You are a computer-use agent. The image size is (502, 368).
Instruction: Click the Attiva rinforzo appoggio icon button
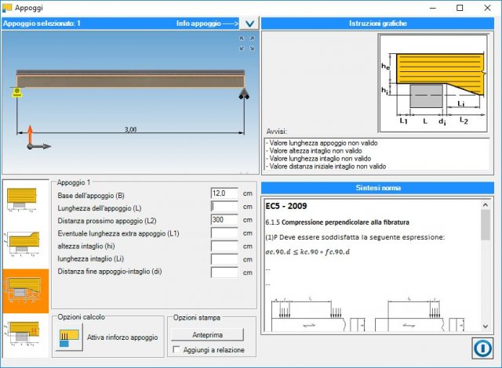(x=68, y=337)
